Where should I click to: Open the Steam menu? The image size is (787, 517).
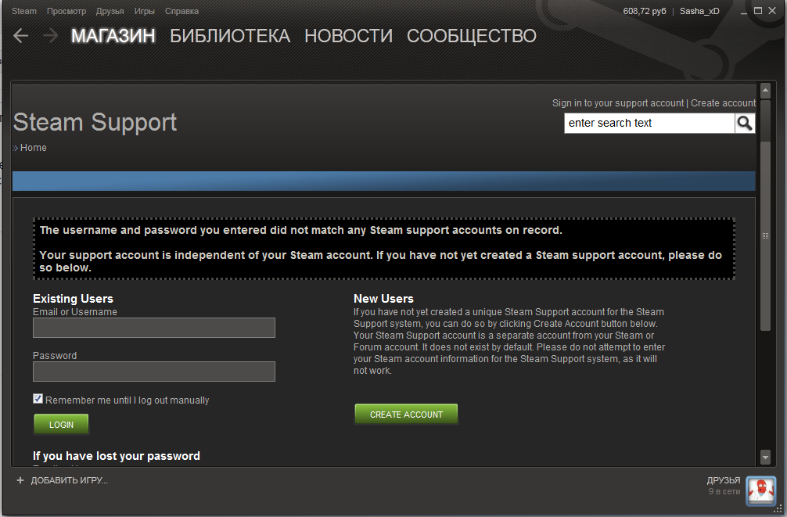pyautogui.click(x=24, y=11)
